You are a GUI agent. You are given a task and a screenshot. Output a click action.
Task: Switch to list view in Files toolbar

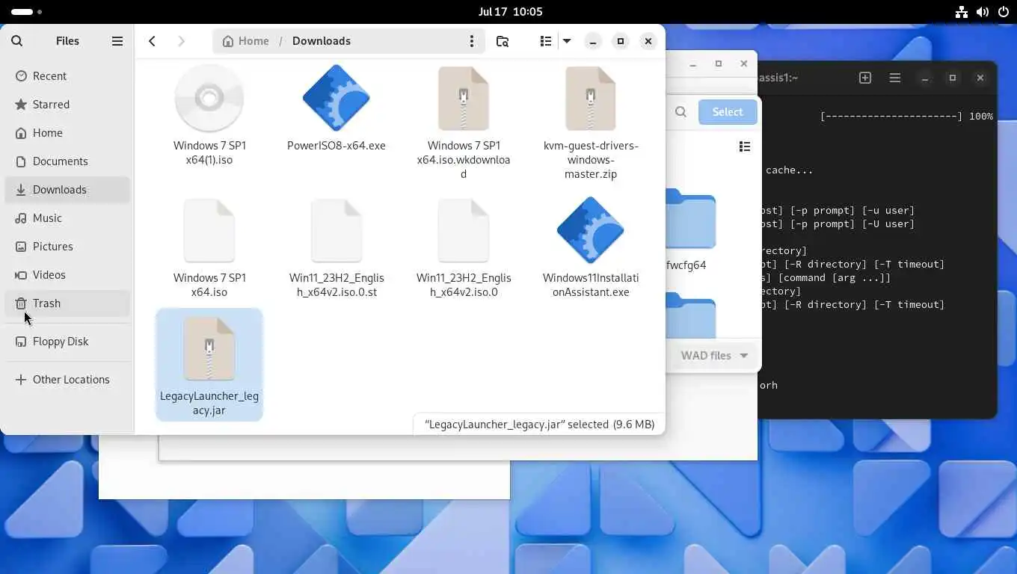point(546,41)
